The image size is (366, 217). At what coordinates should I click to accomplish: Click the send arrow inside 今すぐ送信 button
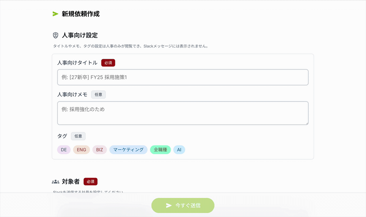pyautogui.click(x=169, y=205)
